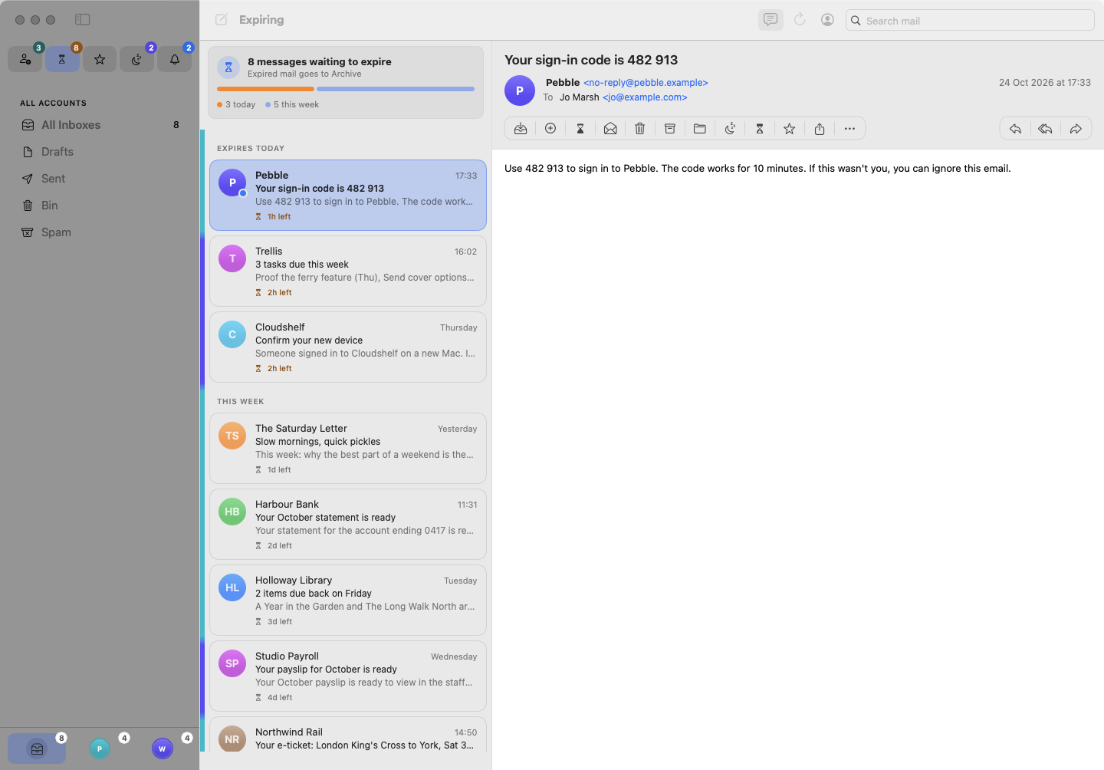1104x770 pixels.
Task: Switch to the all-accounts inbox tab at bottom
Action: click(x=37, y=749)
